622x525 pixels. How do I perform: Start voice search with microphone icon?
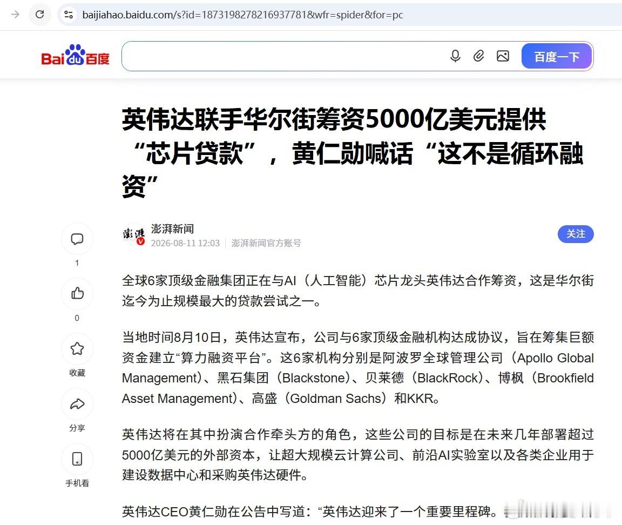[455, 56]
